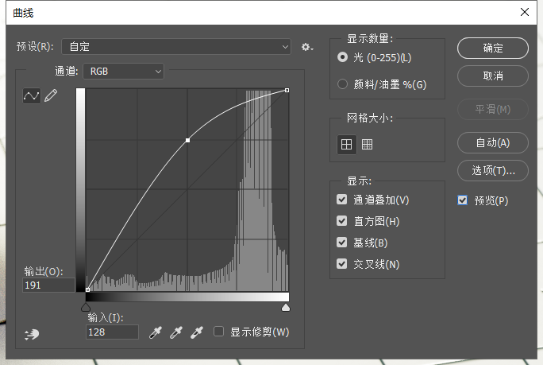543x365 pixels.
Task: Pick the gray point eyedropper
Action: pos(176,332)
